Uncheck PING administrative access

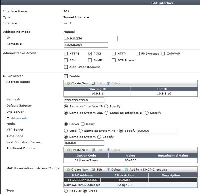point(90,54)
